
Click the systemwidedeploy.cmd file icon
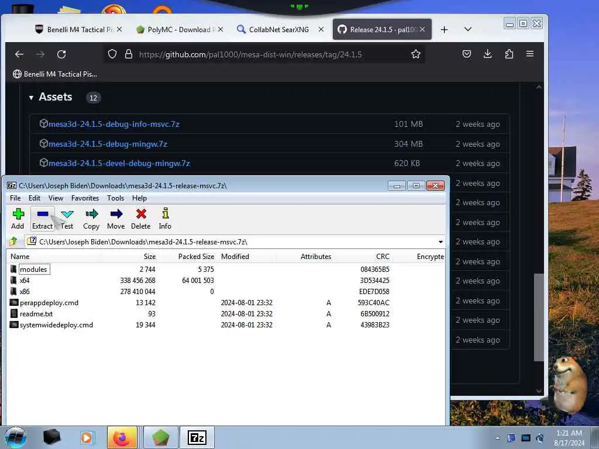14,324
